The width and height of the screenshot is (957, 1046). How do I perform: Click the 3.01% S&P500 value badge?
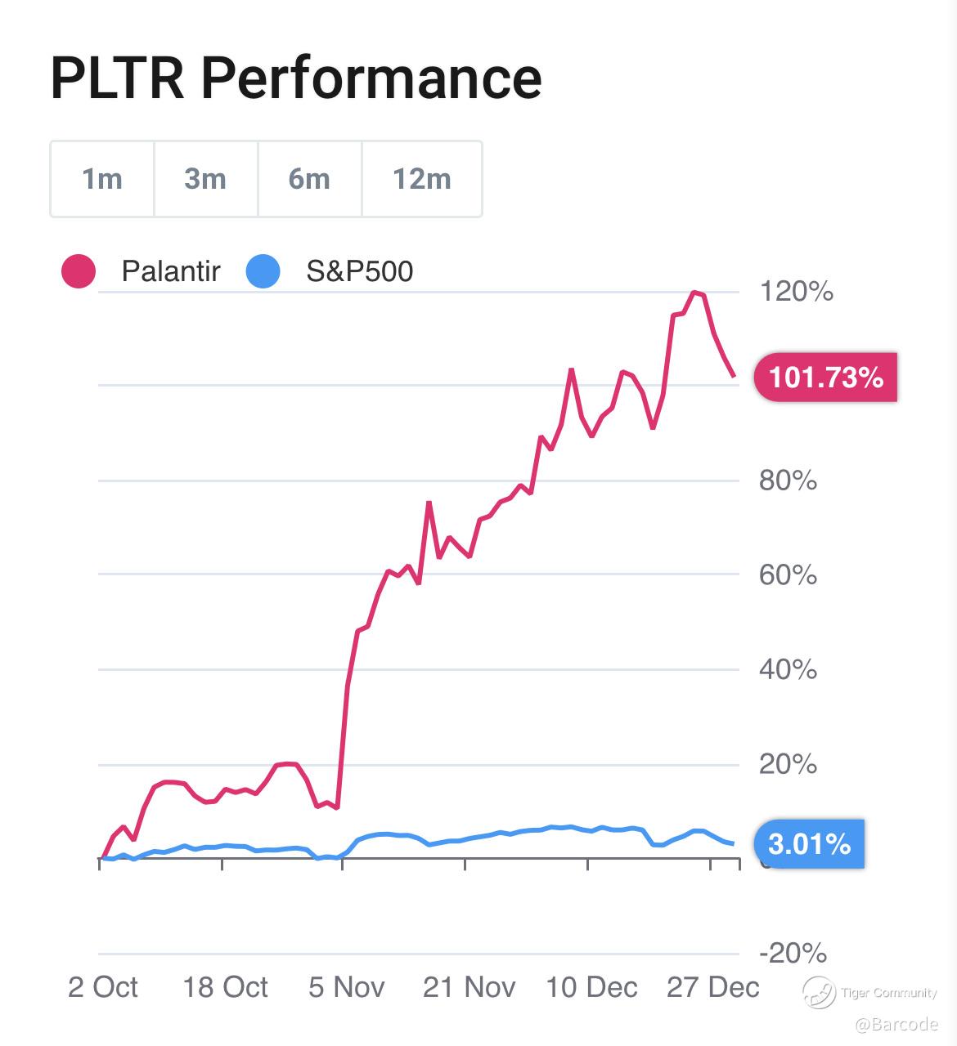click(x=810, y=843)
